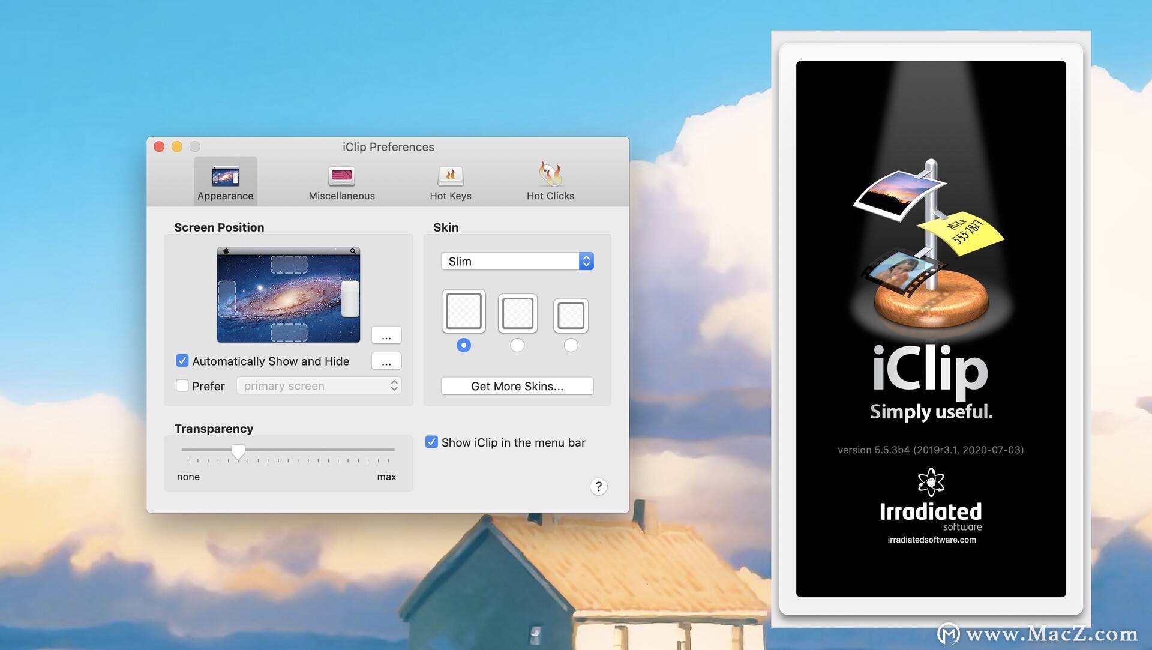Open Miscellaneous preferences tab
The width and height of the screenshot is (1152, 650).
pos(341,181)
